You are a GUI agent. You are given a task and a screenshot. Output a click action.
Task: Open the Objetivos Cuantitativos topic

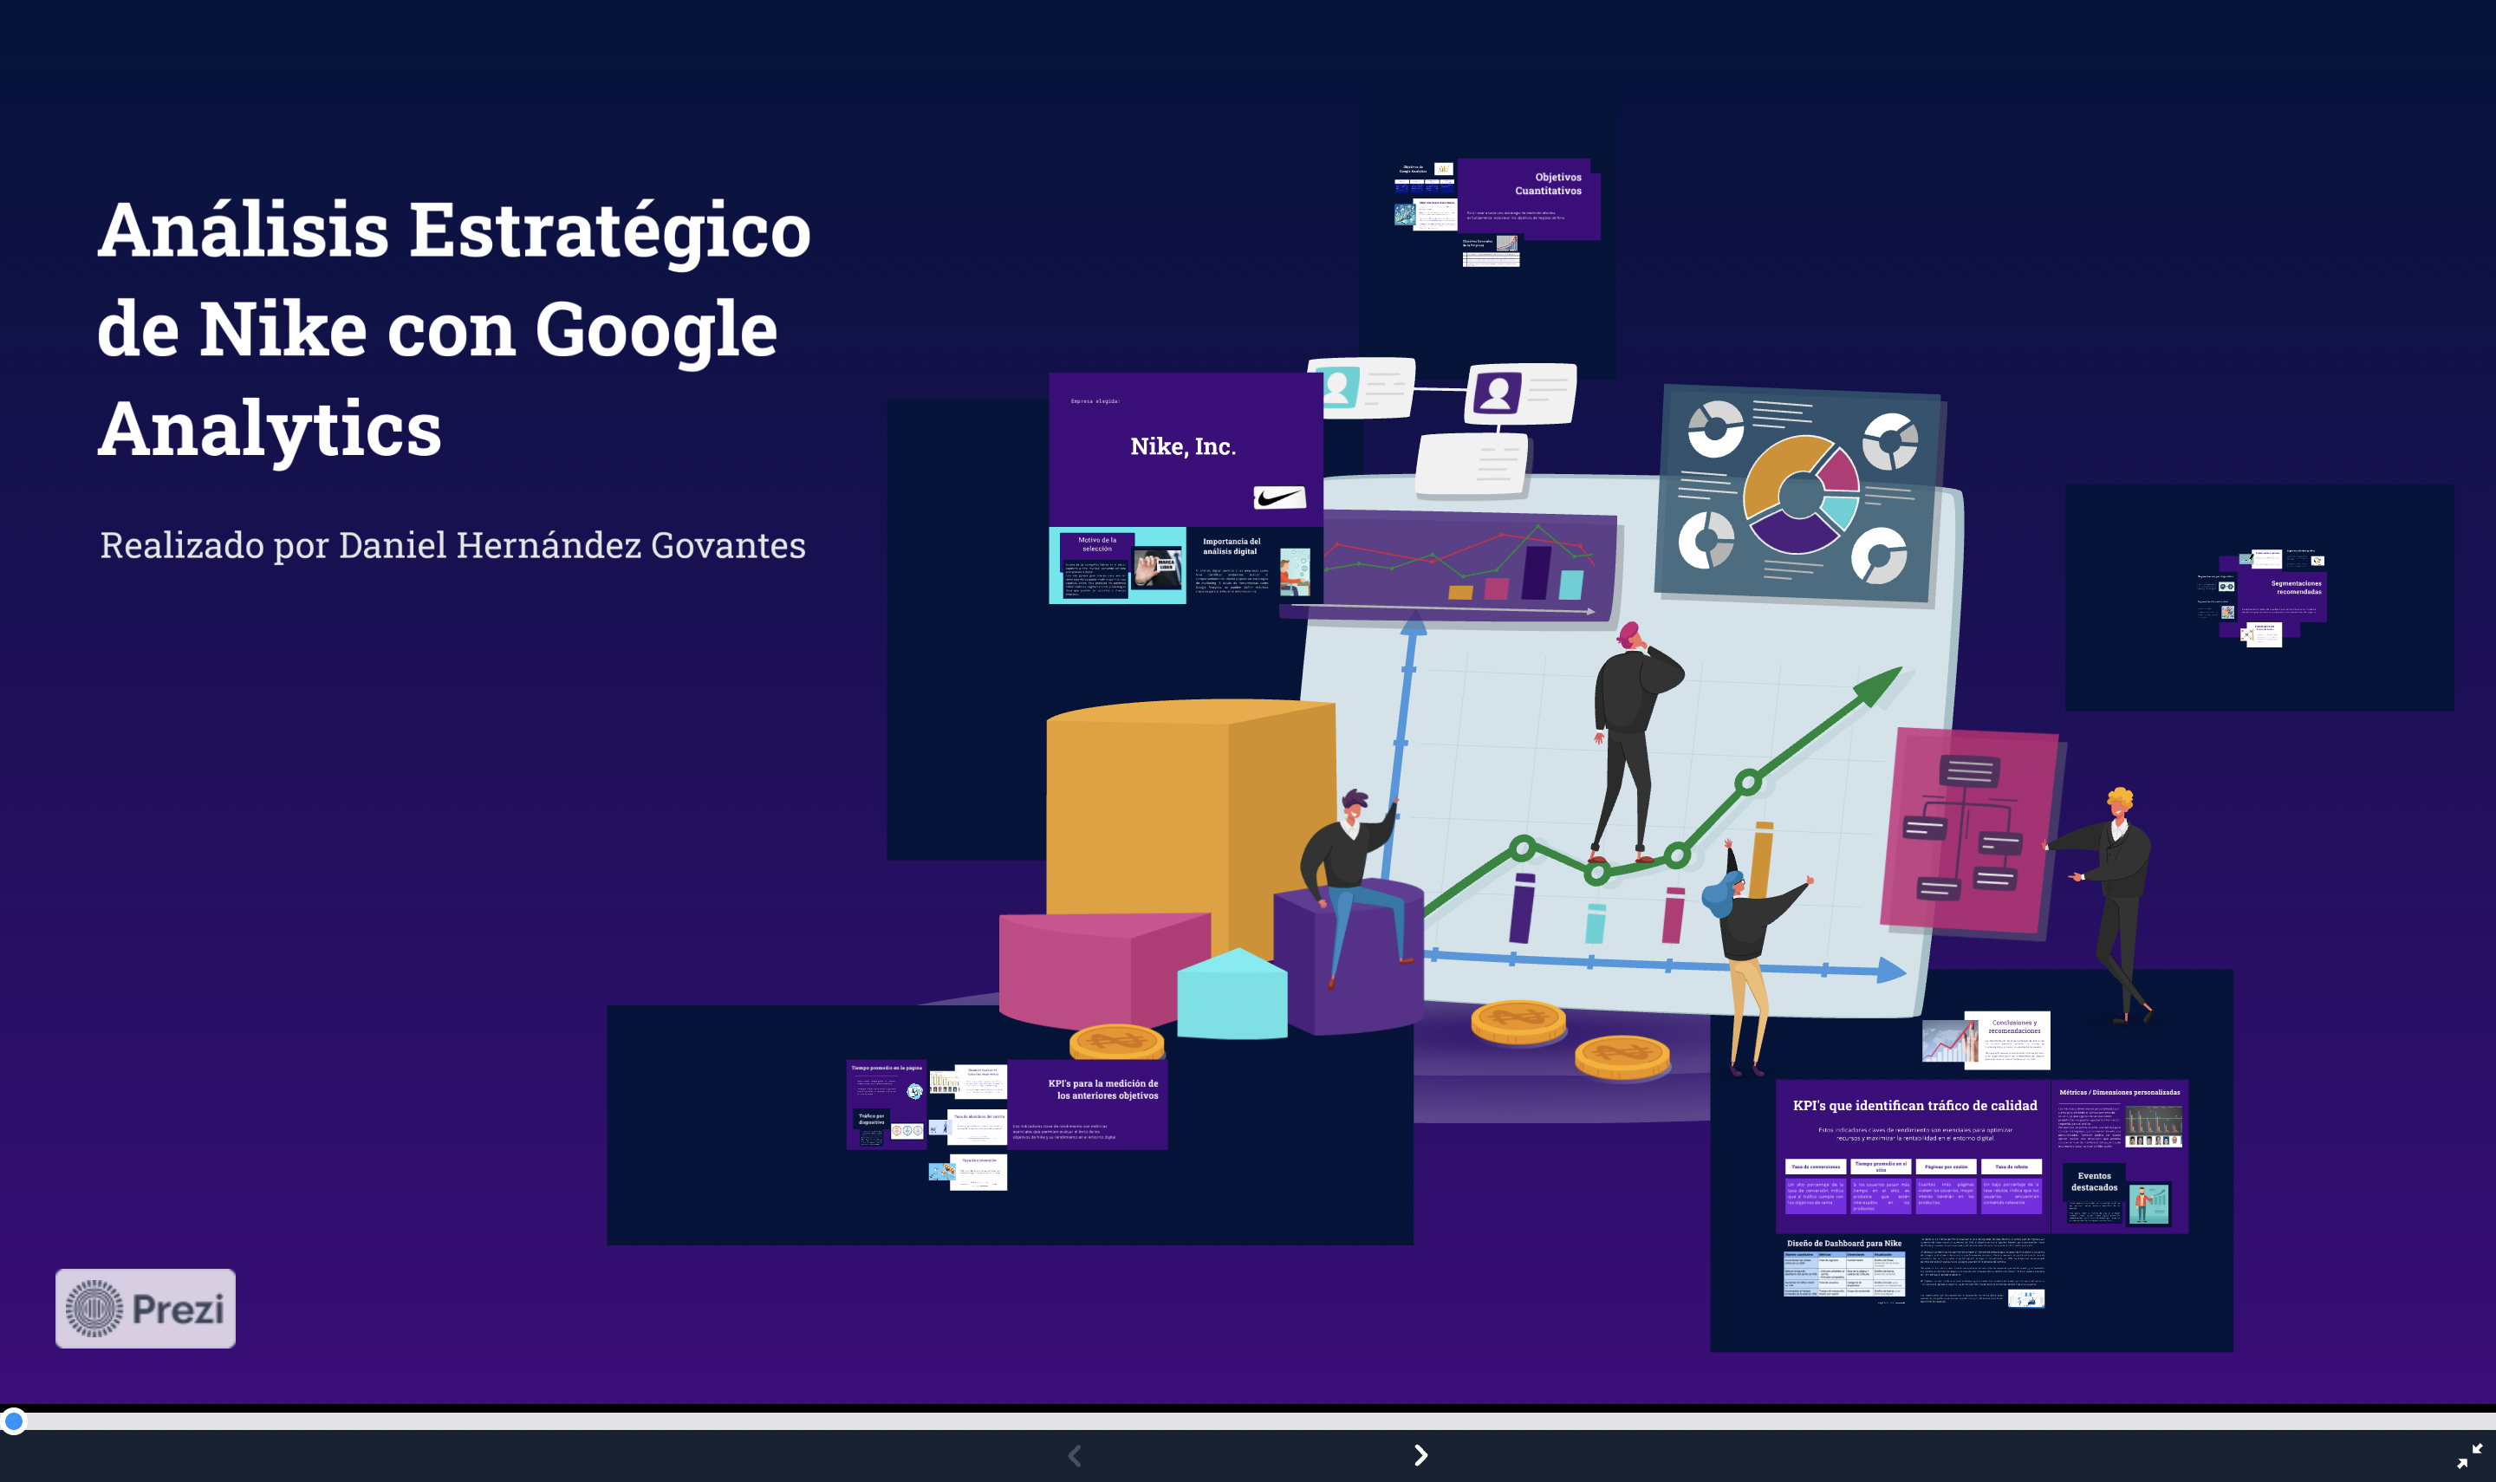(1529, 198)
